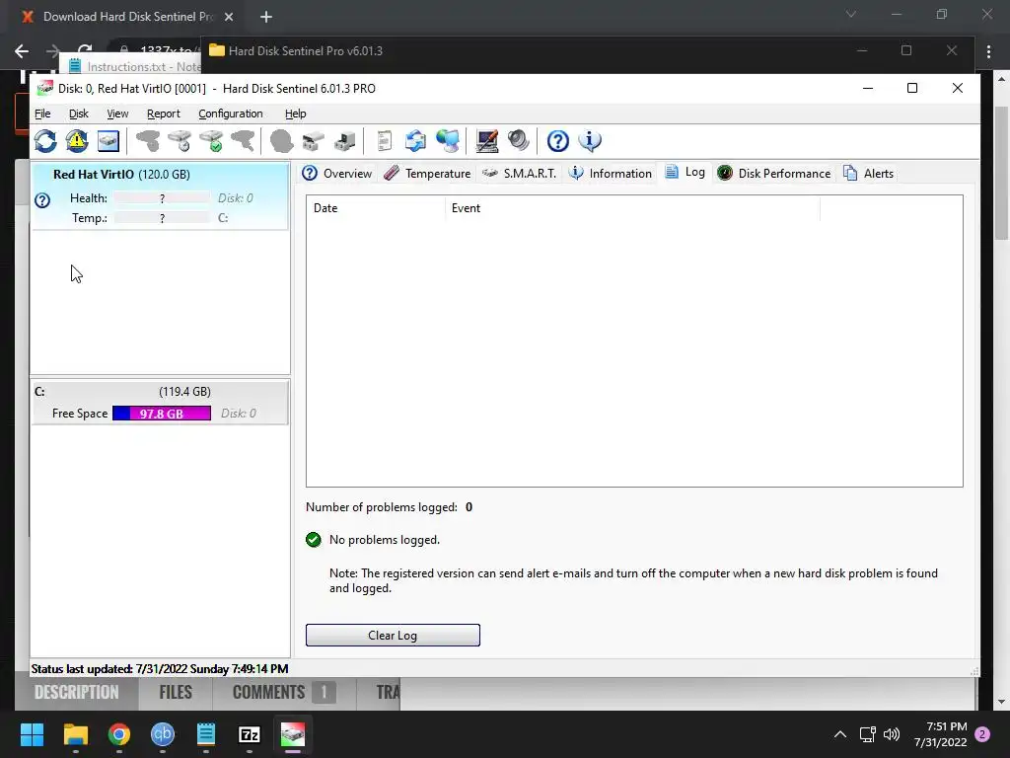Open the Windows Start menu
The width and height of the screenshot is (1010, 758).
coord(32,734)
